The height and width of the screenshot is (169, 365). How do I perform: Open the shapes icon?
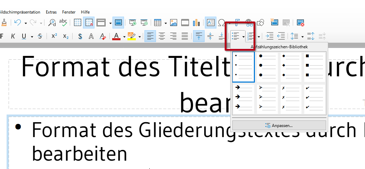point(261,23)
